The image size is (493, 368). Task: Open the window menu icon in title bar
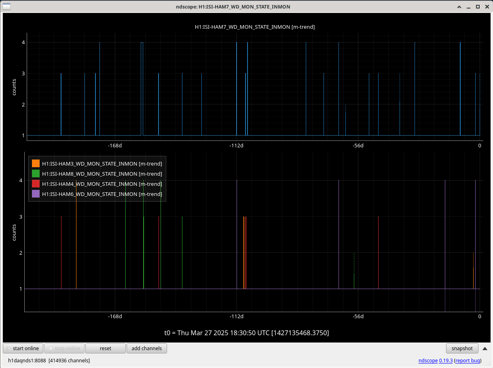coord(7,6)
